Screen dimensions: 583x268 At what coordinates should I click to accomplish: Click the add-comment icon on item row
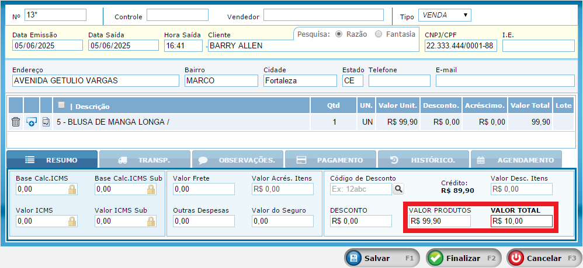tap(32, 122)
